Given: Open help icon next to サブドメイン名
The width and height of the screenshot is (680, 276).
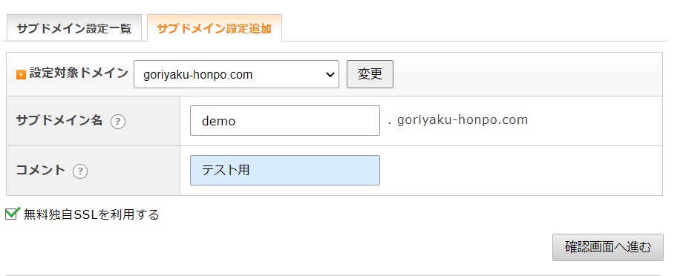Looking at the screenshot, I should 118,122.
